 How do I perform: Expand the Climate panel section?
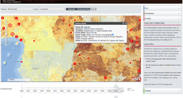point(163,91)
